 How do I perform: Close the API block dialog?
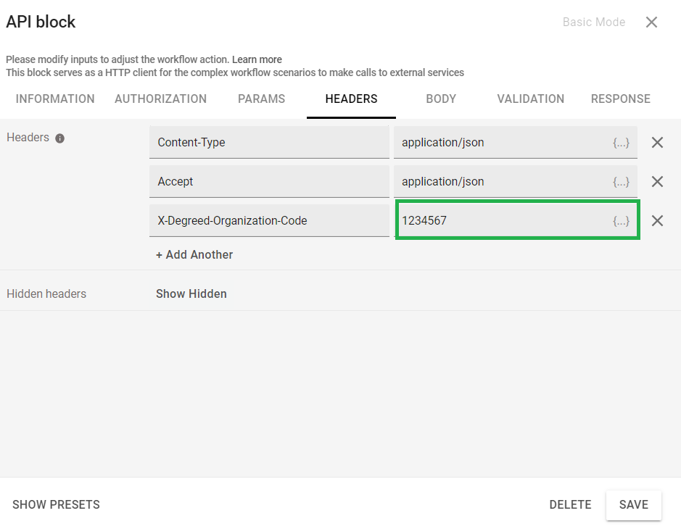coord(651,22)
